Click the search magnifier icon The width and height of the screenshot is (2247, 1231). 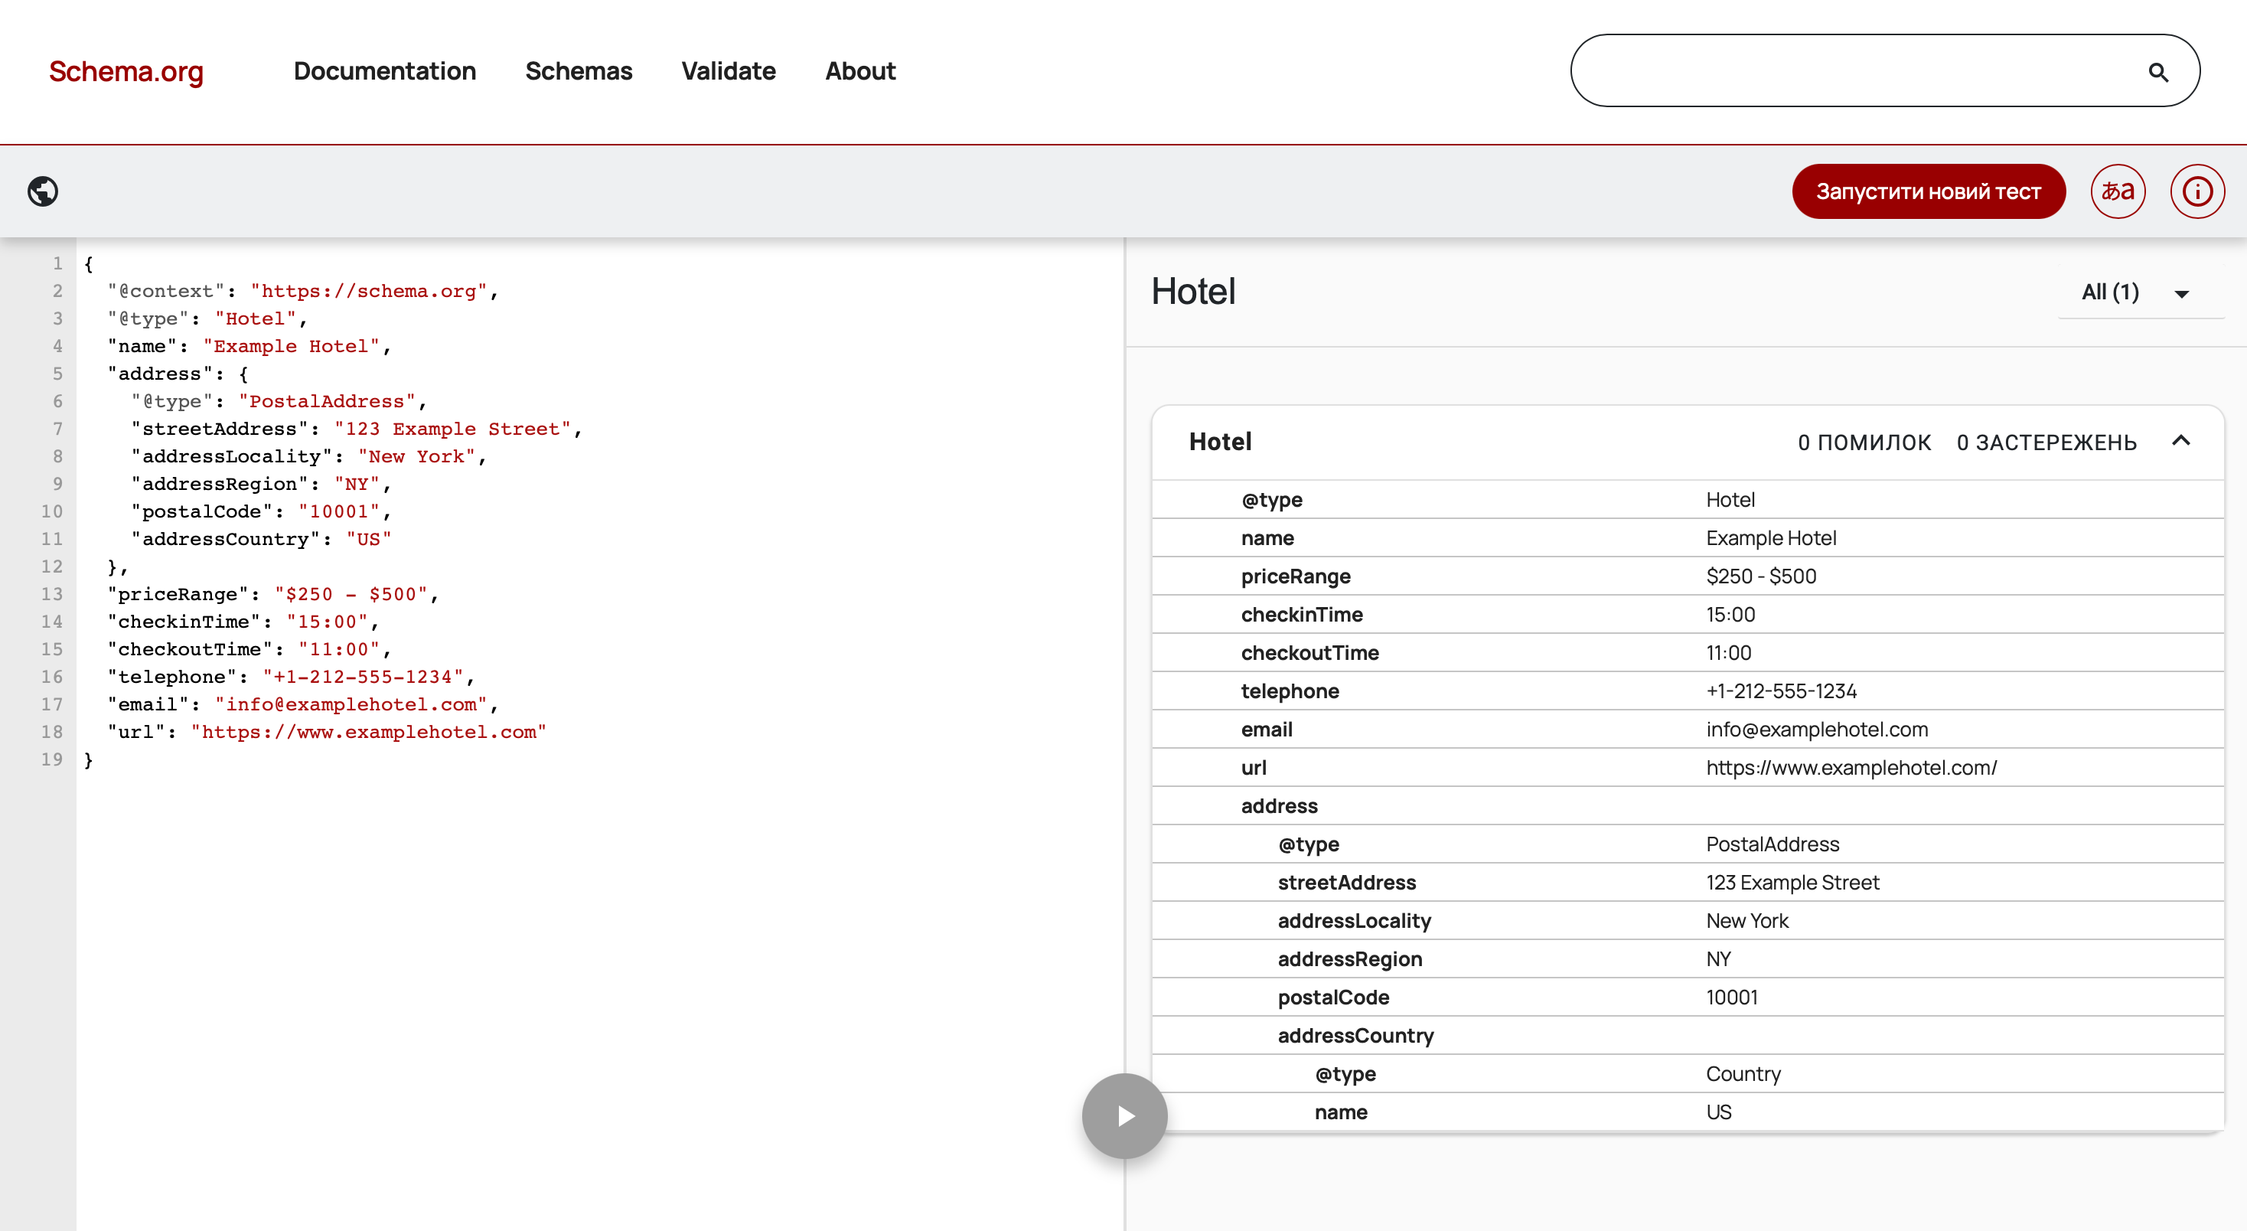pyautogui.click(x=2158, y=73)
